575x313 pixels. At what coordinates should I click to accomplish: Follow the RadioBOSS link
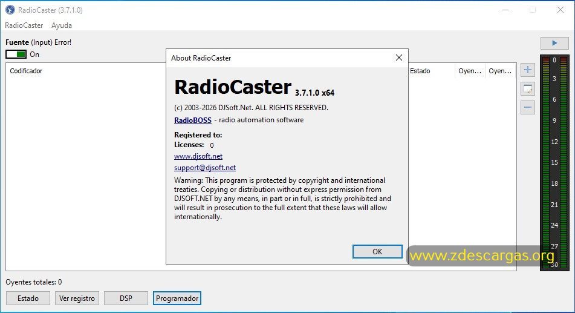click(x=193, y=120)
